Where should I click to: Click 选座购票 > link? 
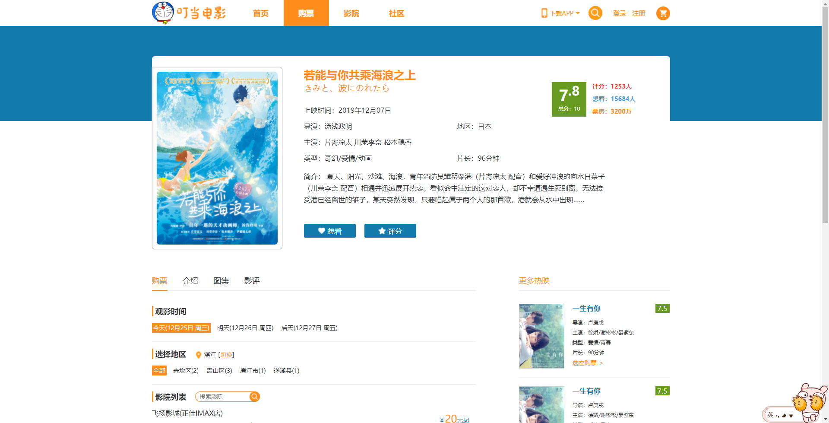coord(588,363)
